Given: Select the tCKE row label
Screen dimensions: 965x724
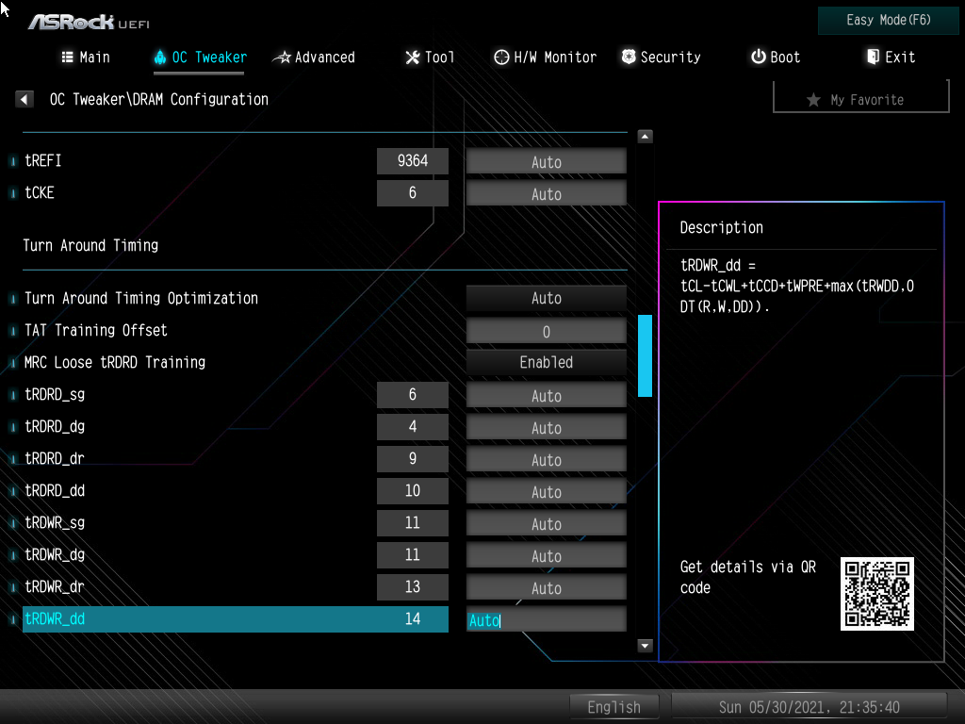Looking at the screenshot, I should pyautogui.click(x=40, y=192).
